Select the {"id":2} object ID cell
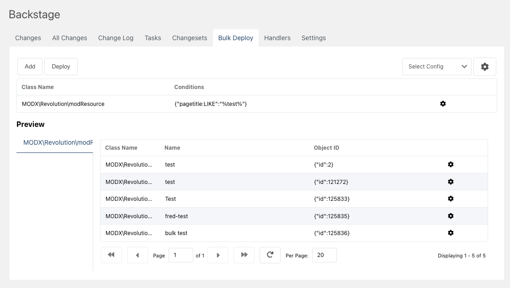Viewport: 510px width, 288px height. pos(324,165)
